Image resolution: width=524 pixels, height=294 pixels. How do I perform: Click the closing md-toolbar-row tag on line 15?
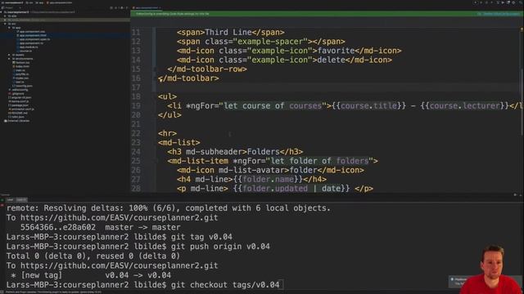pyautogui.click(x=207, y=69)
